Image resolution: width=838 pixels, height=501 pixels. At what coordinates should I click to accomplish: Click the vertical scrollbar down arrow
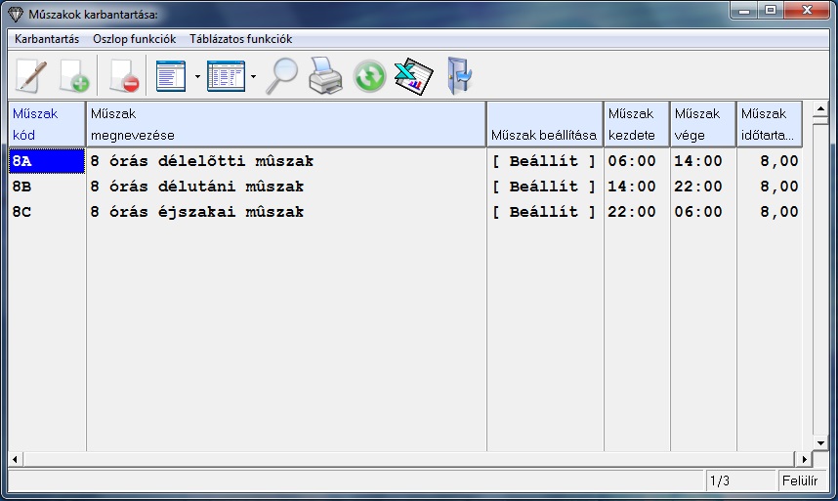click(x=820, y=441)
